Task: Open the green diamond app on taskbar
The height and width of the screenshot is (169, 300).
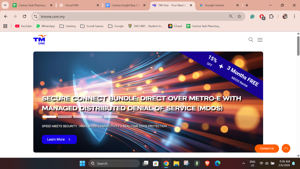Action: [197, 163]
